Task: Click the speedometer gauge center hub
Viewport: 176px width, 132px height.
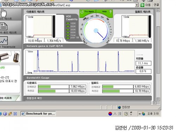Action: point(96,31)
